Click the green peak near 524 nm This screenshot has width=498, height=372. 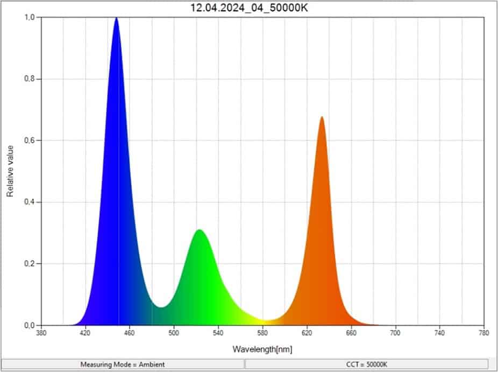(x=200, y=232)
